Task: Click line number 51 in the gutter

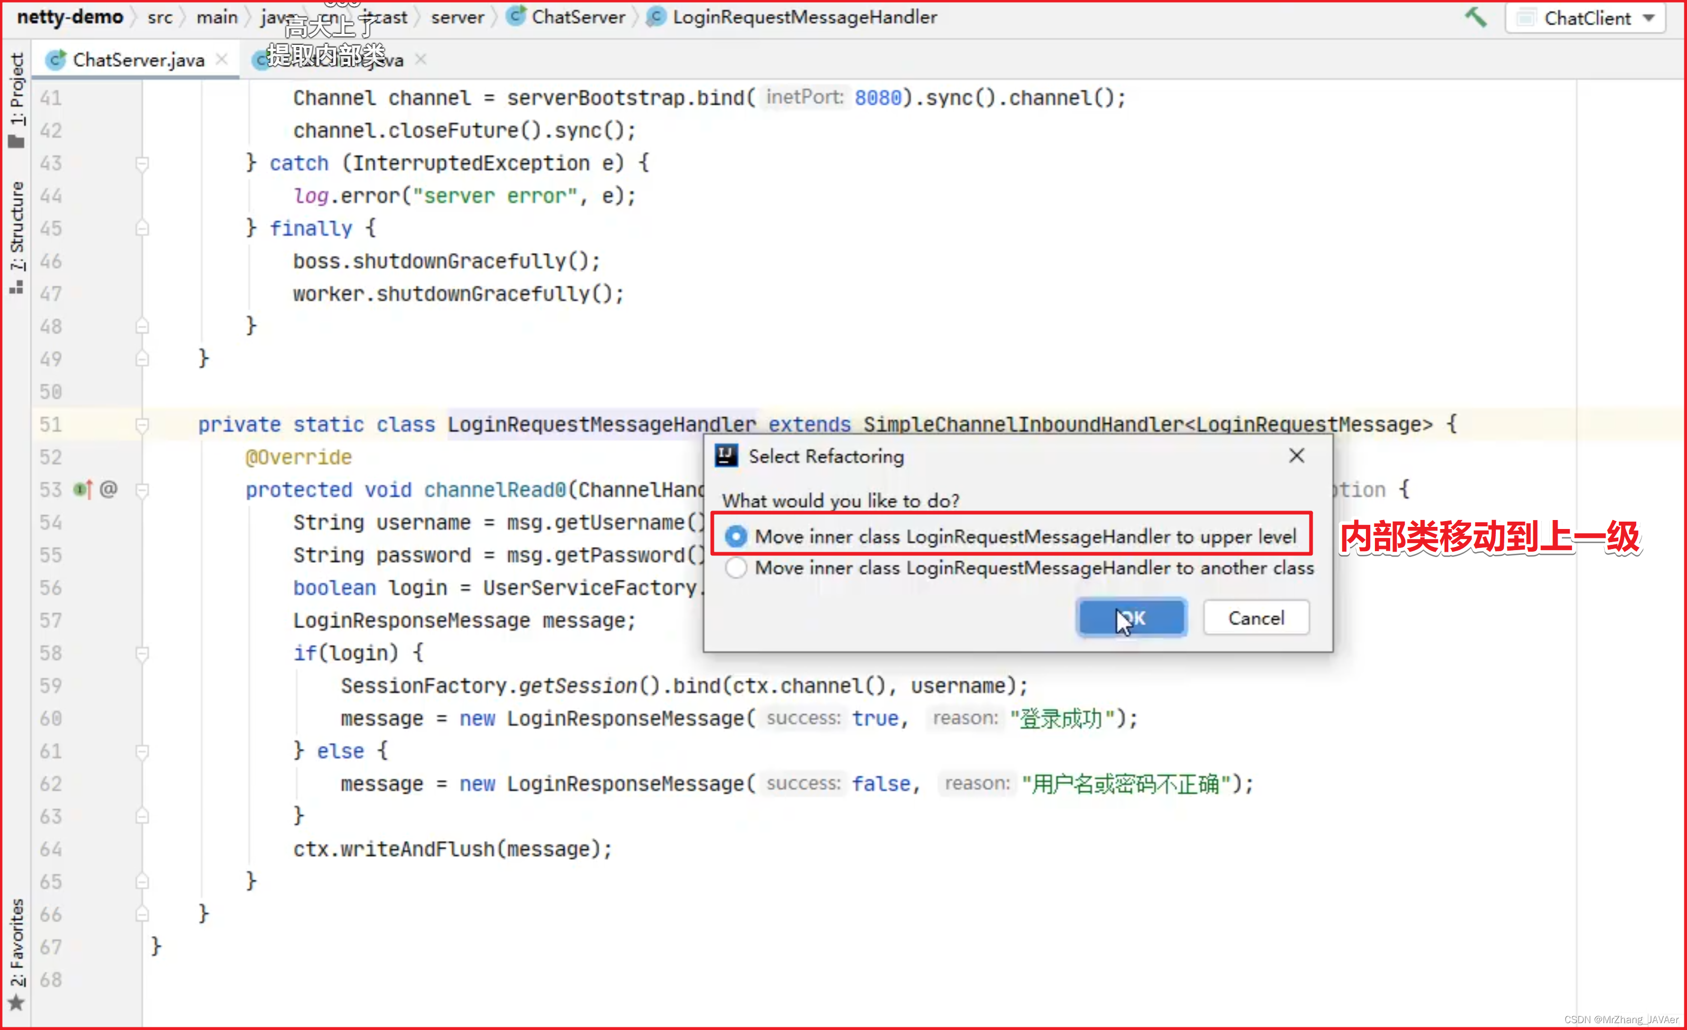Action: (51, 424)
